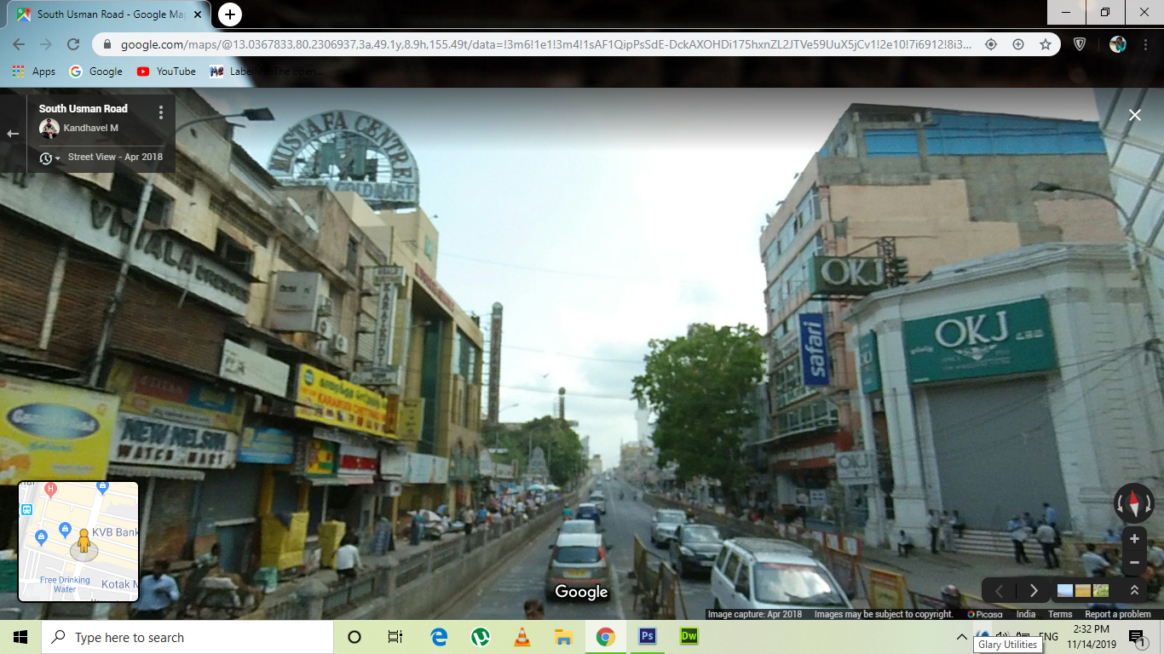This screenshot has height=654, width=1164.
Task: Click the compass to reset north
Action: [x=1134, y=503]
